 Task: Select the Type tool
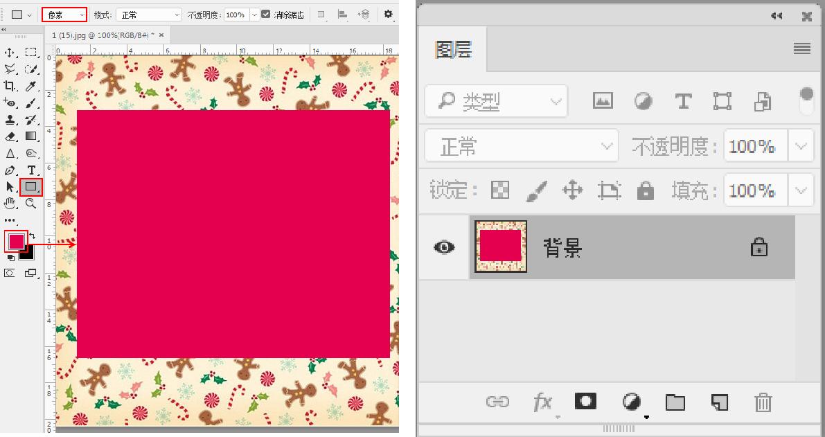click(x=30, y=170)
